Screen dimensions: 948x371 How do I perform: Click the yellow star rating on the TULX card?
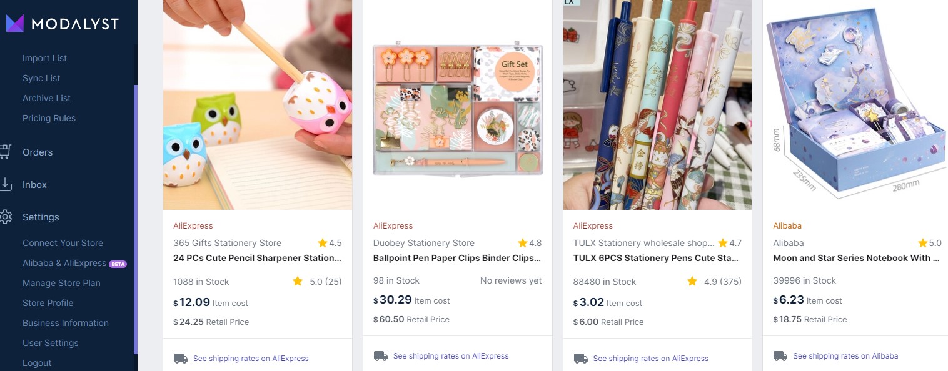click(693, 281)
